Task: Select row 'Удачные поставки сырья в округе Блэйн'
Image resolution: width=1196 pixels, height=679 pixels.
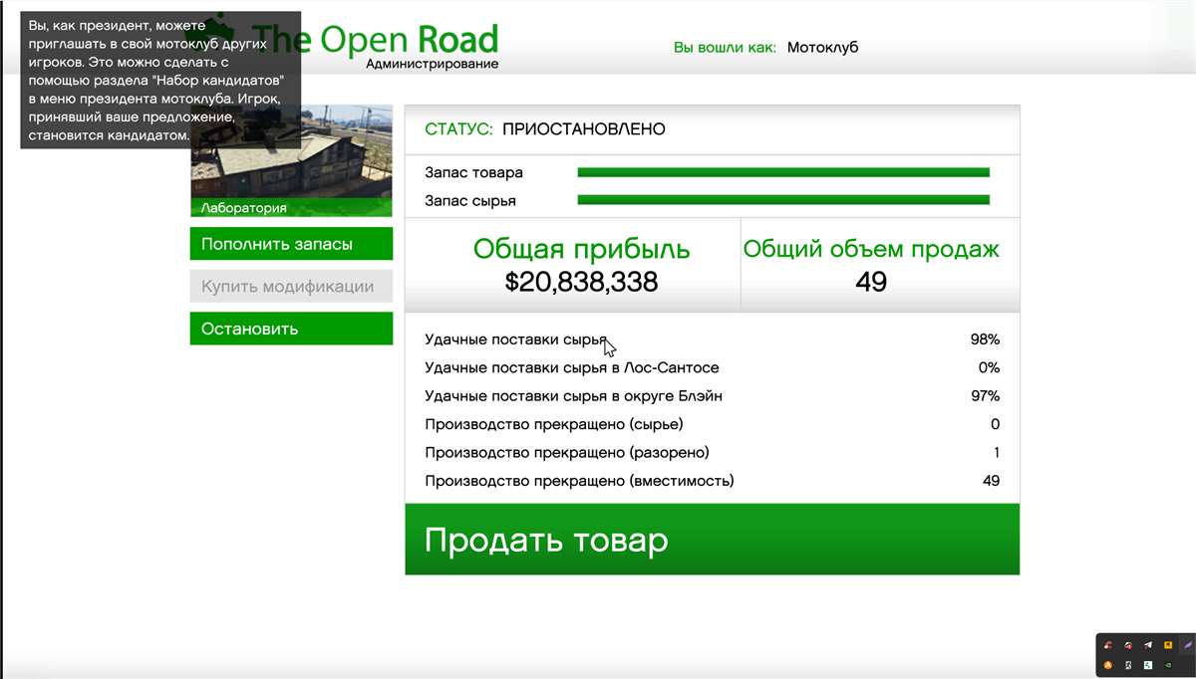Action: point(712,396)
